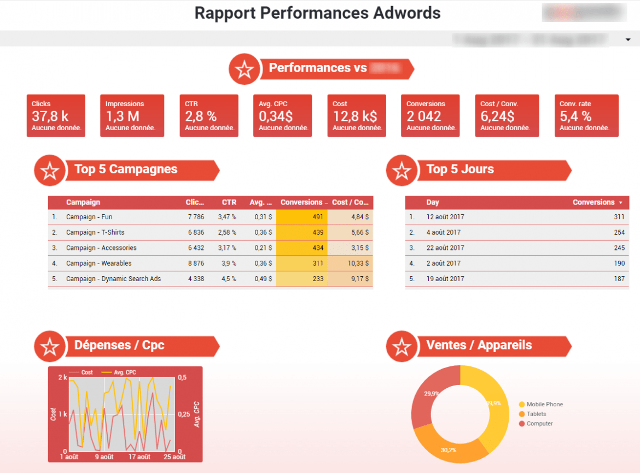
Task: Select the Campaign - Accessories row
Action: [x=211, y=248]
